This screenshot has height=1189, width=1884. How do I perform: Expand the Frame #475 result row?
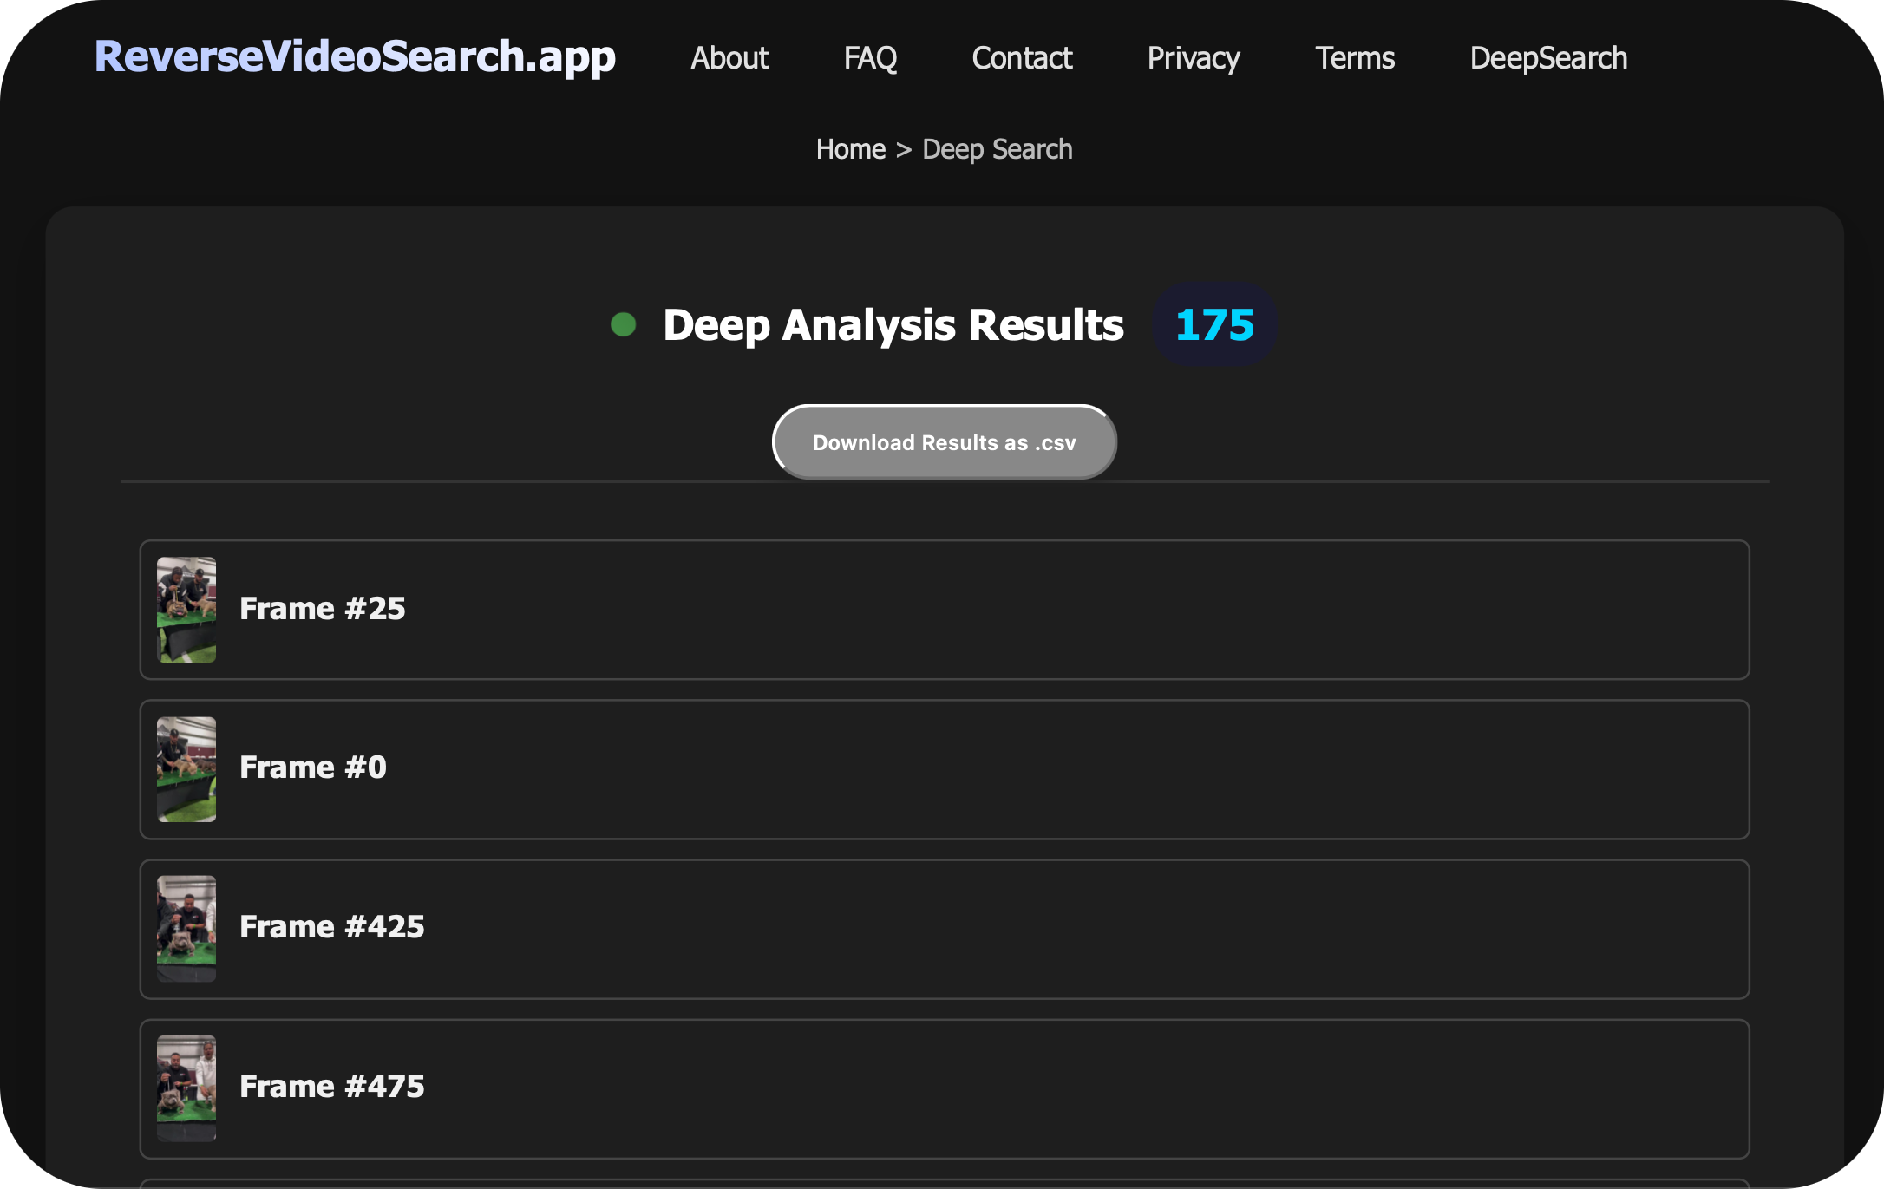945,1088
